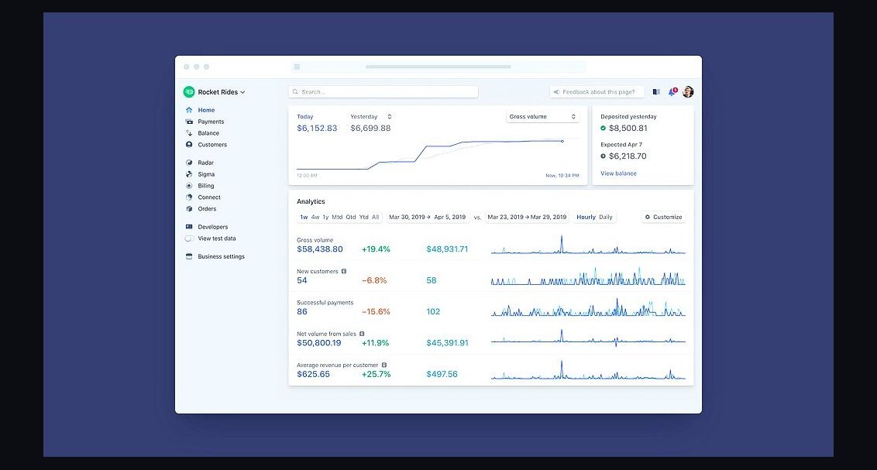Viewport: 877px width, 470px height.
Task: Click the Expected Apr 7 clock icon
Action: (x=603, y=156)
